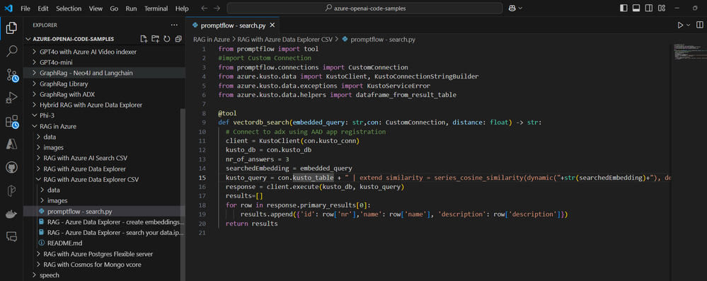Select the promptflow - search.py editor tab

pyautogui.click(x=233, y=25)
